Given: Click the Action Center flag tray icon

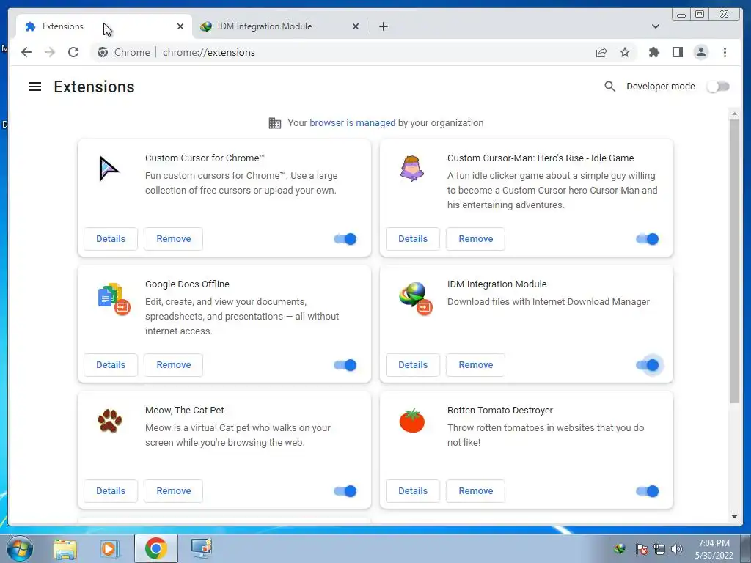Looking at the screenshot, I should click(x=641, y=549).
